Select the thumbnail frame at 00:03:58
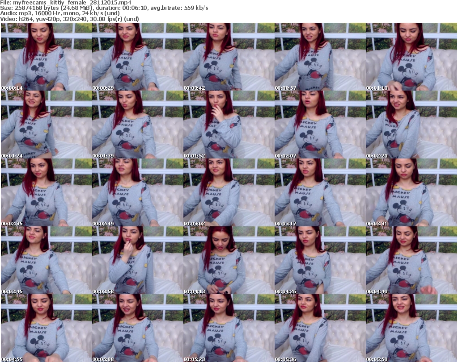458x362 pixels. [138, 260]
